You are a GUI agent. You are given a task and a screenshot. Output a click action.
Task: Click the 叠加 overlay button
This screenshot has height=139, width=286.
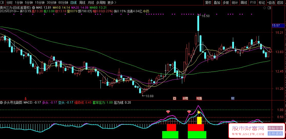[217, 3]
